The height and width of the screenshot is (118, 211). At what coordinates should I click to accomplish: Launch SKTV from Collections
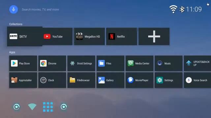tap(25, 36)
